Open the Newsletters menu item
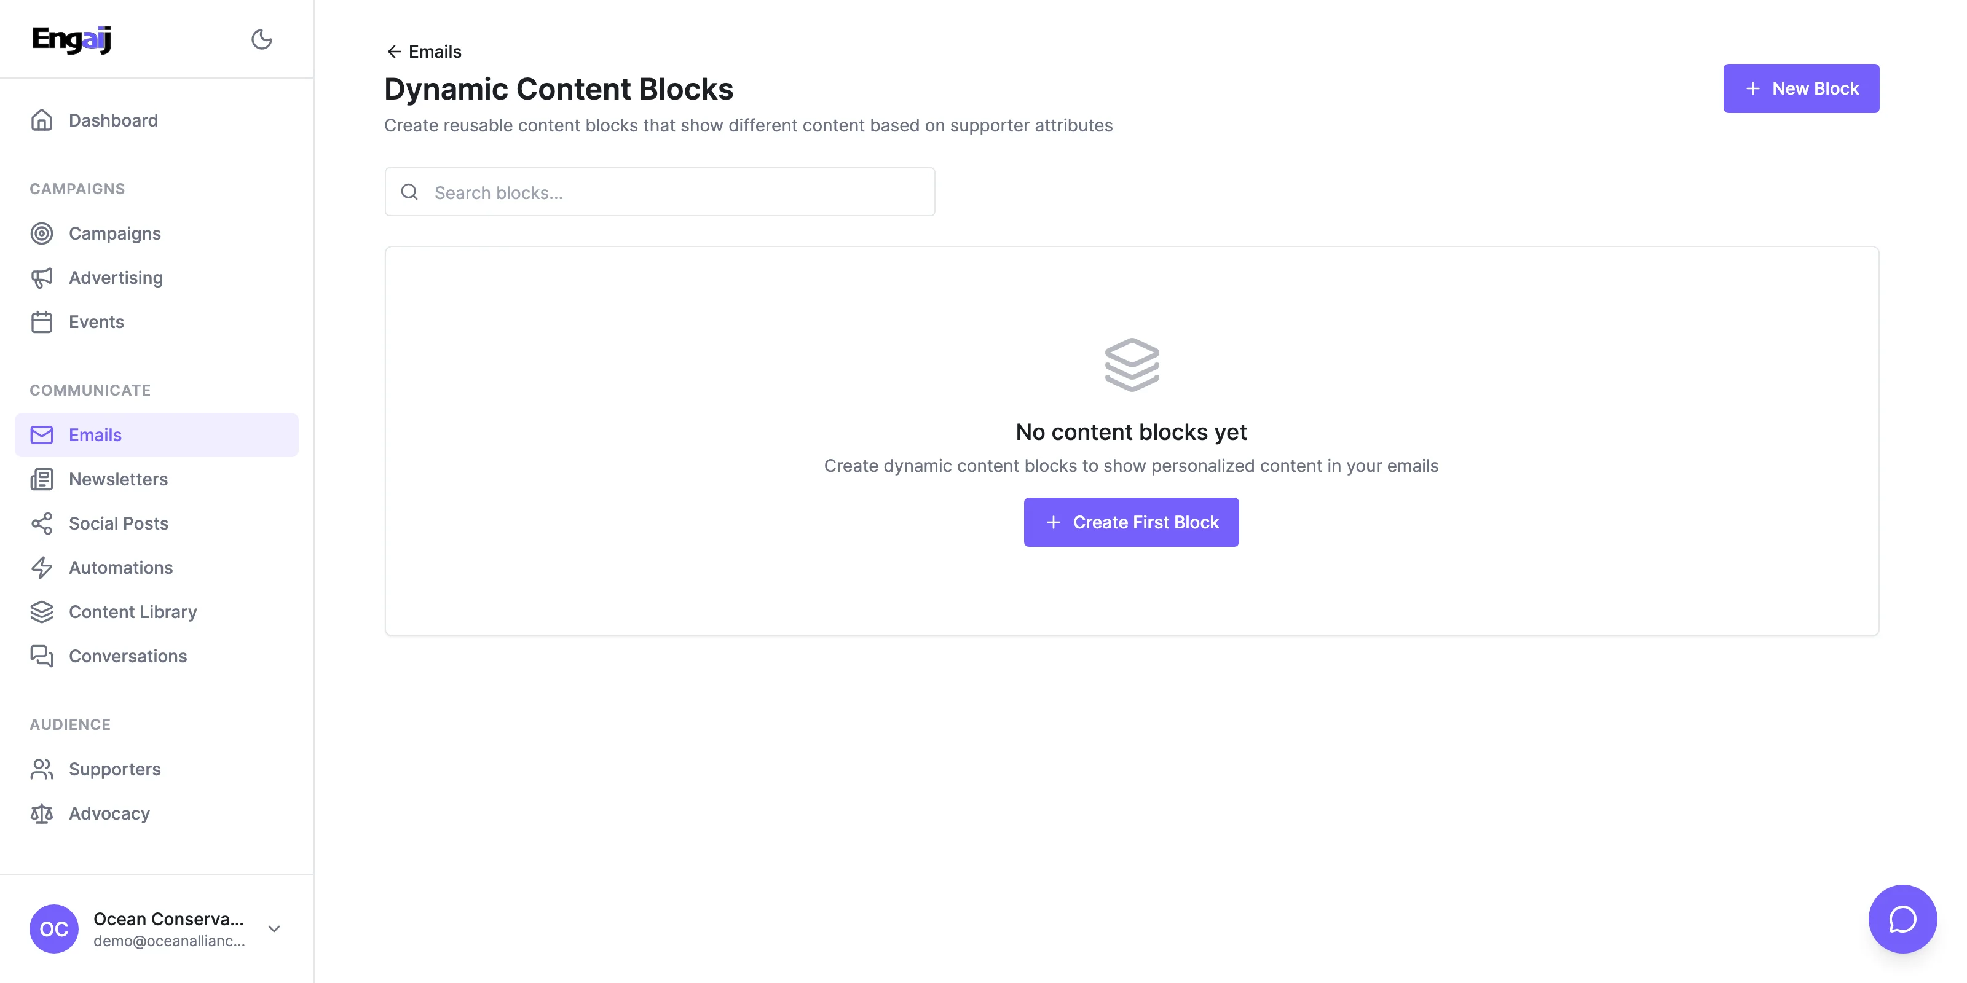 pyautogui.click(x=119, y=479)
